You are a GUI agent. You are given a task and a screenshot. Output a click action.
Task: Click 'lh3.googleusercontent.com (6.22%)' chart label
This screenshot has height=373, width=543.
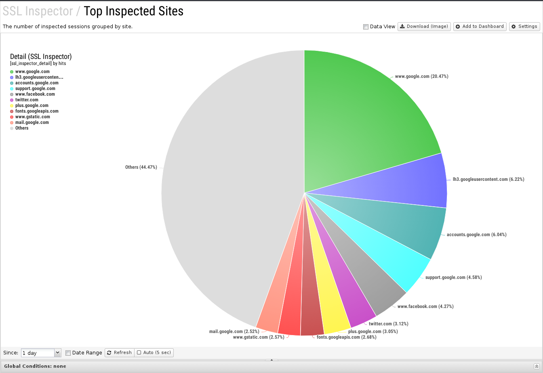point(488,179)
